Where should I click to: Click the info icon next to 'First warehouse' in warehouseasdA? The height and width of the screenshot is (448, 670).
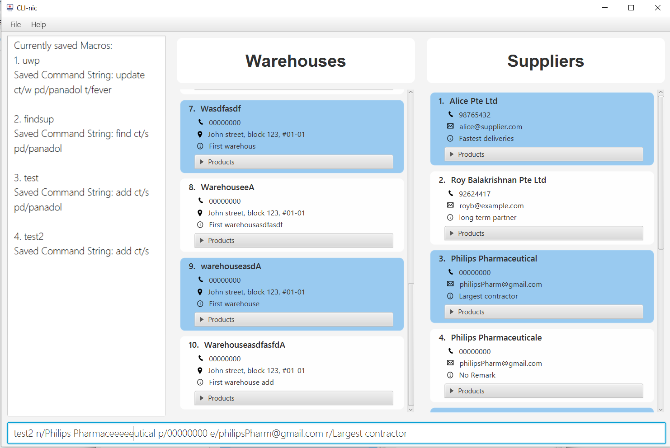click(x=200, y=303)
